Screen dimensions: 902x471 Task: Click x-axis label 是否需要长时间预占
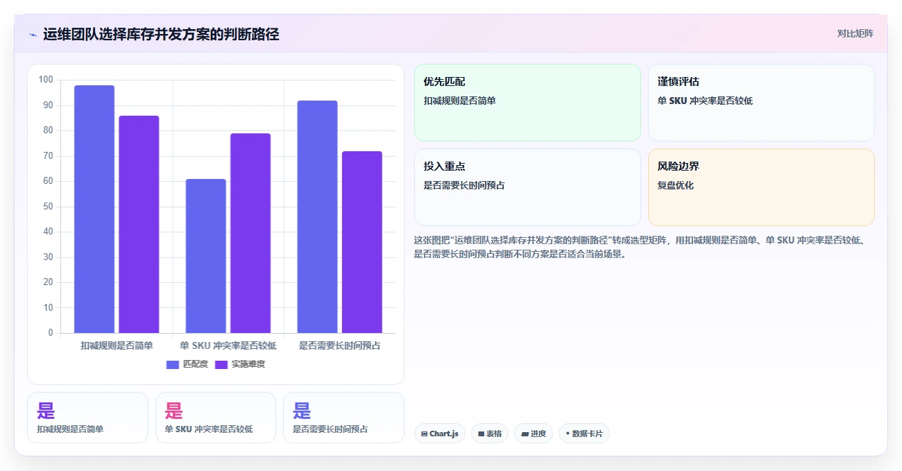340,345
